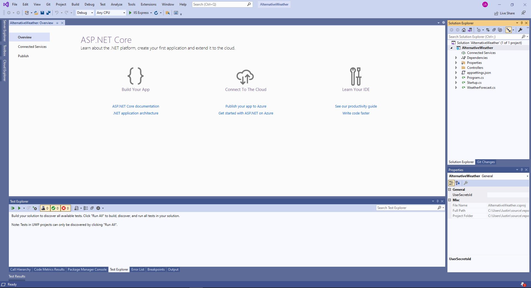Click Collapse All icon in Solution Explorer
Image resolution: width=531 pixels, height=288 pixels.
(494, 30)
